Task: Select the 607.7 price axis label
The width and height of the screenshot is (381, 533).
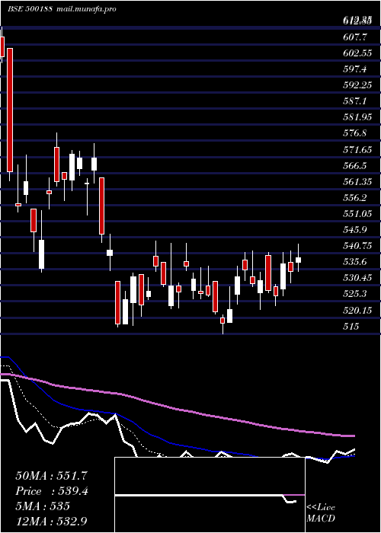Action: pyautogui.click(x=356, y=37)
